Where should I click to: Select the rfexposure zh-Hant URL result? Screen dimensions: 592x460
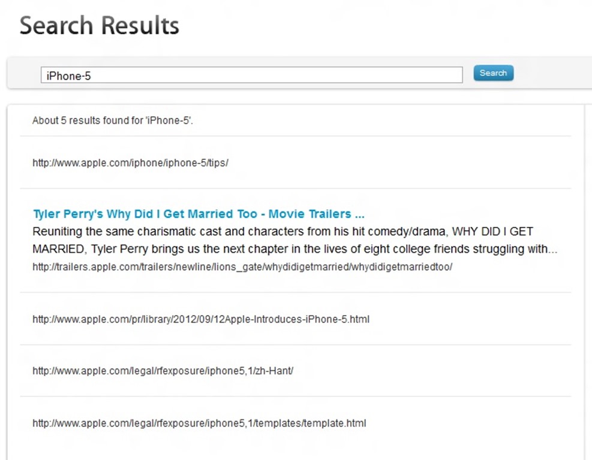(x=163, y=371)
